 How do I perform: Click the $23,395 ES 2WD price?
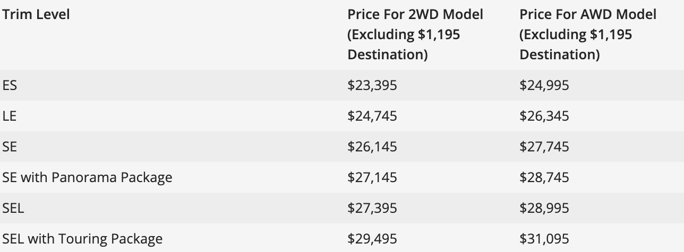click(372, 85)
